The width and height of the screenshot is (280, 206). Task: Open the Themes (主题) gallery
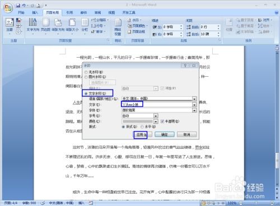click(x=10, y=26)
